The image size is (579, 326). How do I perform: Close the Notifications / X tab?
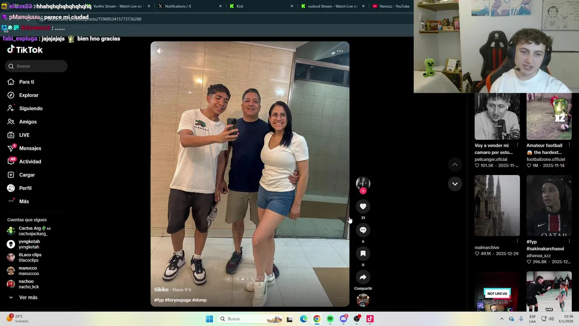click(x=220, y=6)
